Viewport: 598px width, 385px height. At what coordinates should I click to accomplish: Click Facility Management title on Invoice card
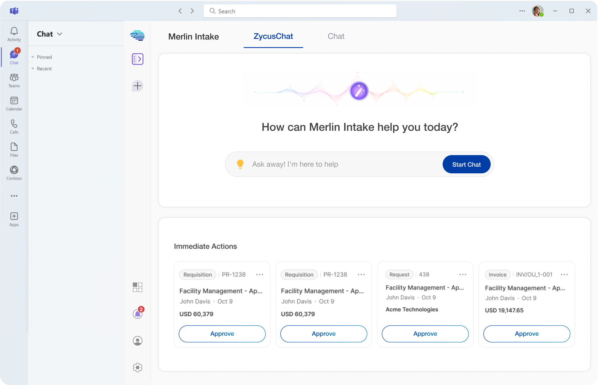click(x=525, y=288)
